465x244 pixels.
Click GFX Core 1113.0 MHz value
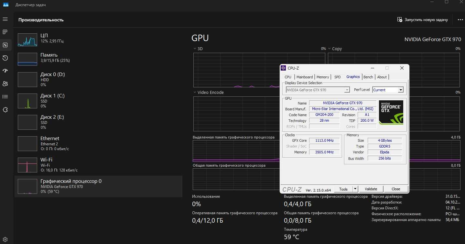324,140
